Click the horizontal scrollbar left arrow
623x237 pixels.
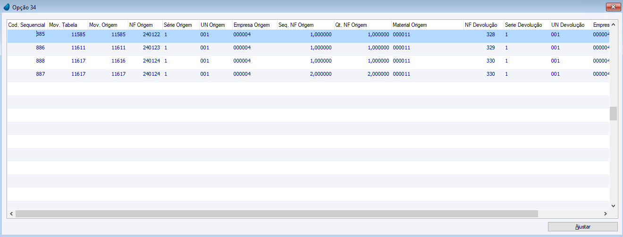tap(11, 213)
